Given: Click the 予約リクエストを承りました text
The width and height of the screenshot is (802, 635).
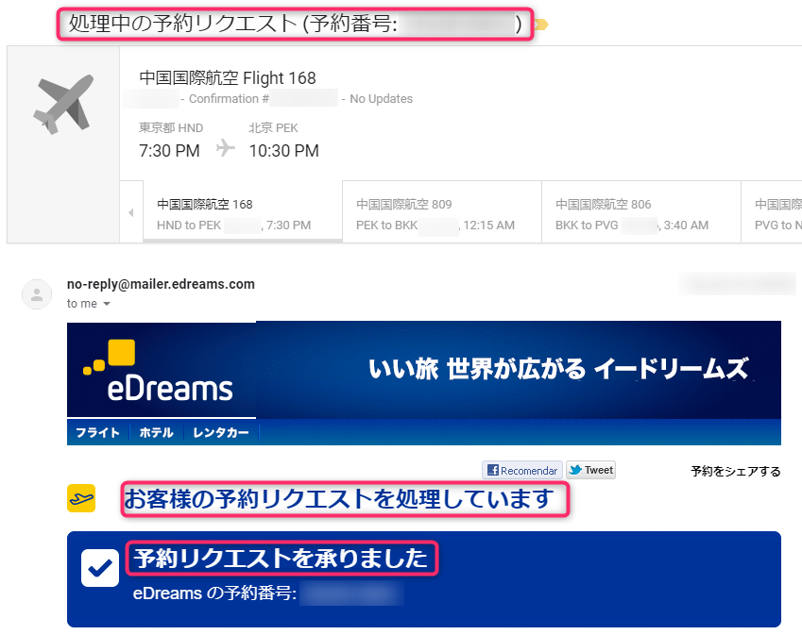Looking at the screenshot, I should [x=281, y=558].
